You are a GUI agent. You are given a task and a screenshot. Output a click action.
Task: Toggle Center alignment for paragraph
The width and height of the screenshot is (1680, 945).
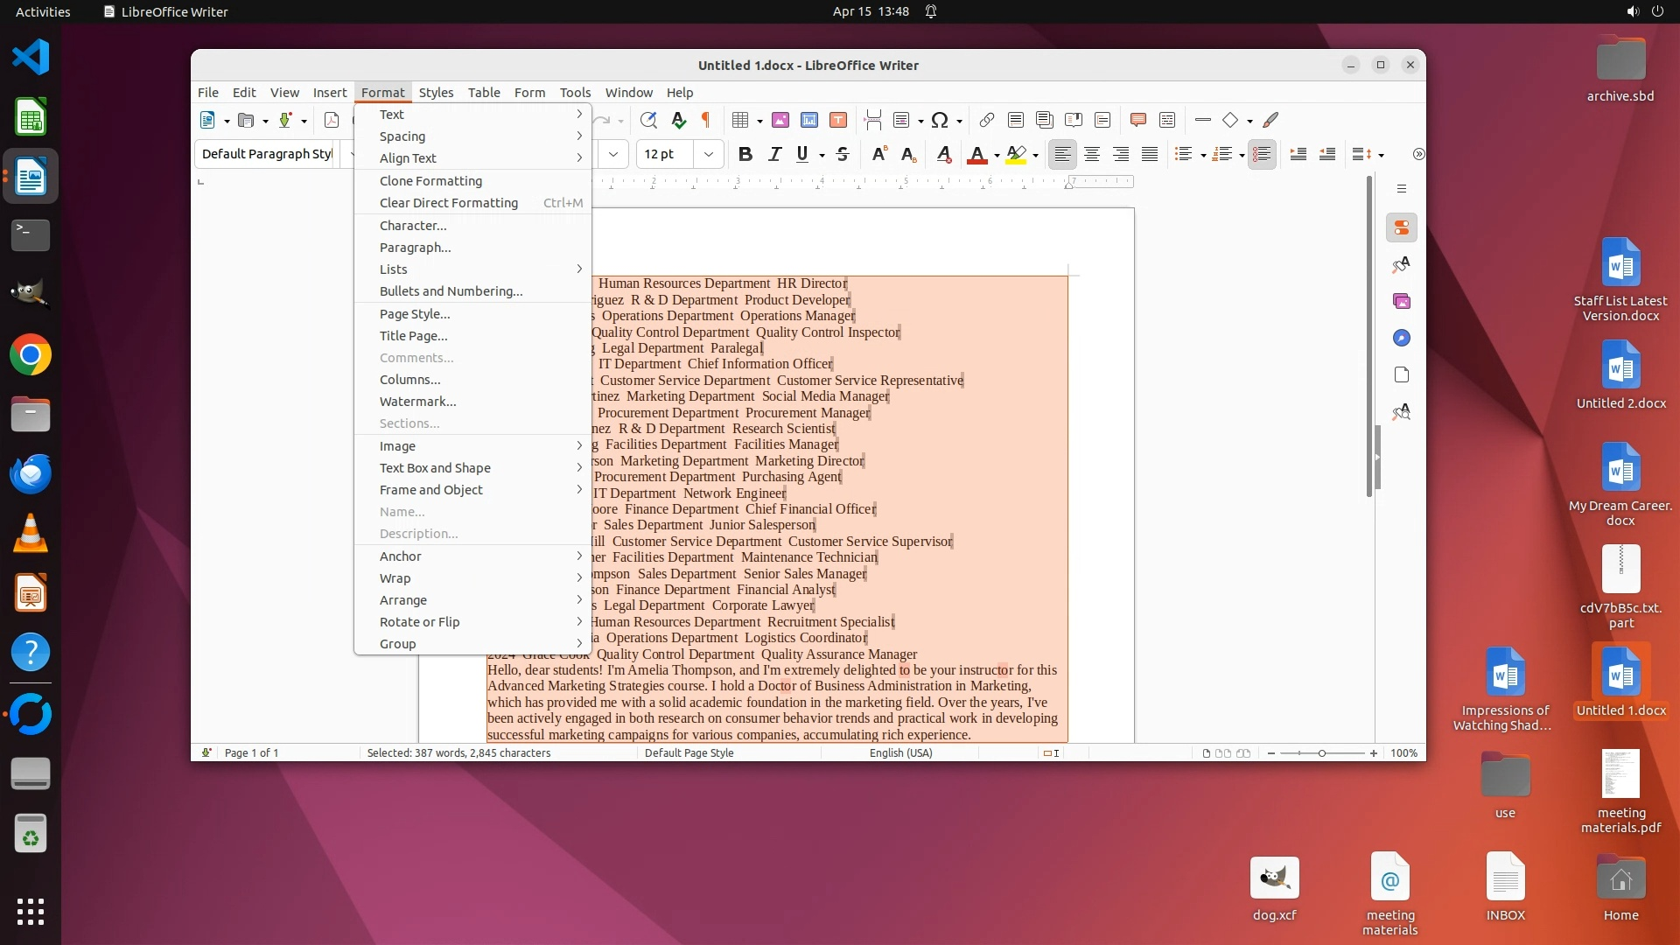(1092, 155)
